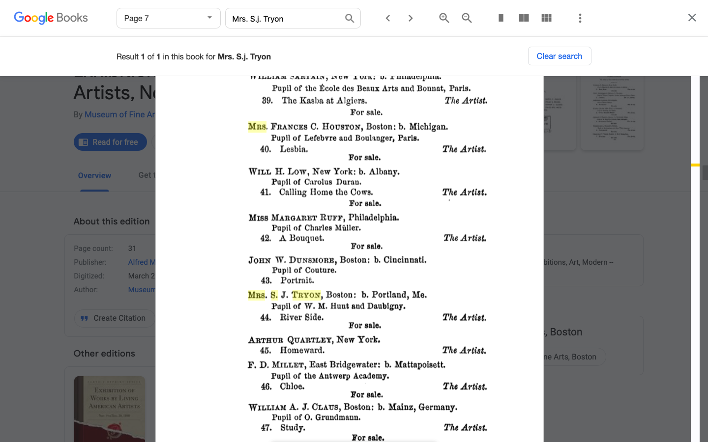Open the Google Books logo link
Viewport: 708px width, 442px height.
(x=51, y=18)
